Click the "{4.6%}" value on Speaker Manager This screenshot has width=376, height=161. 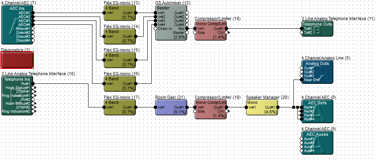270,111
